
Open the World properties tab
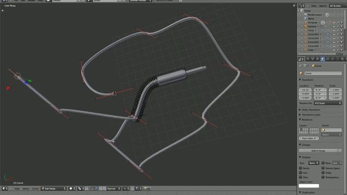318,59
